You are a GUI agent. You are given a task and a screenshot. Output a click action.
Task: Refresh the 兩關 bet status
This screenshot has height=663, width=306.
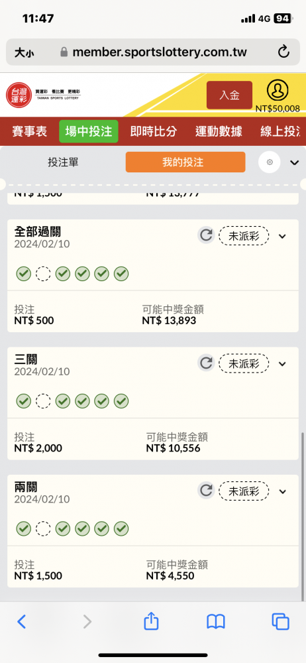[x=206, y=491]
